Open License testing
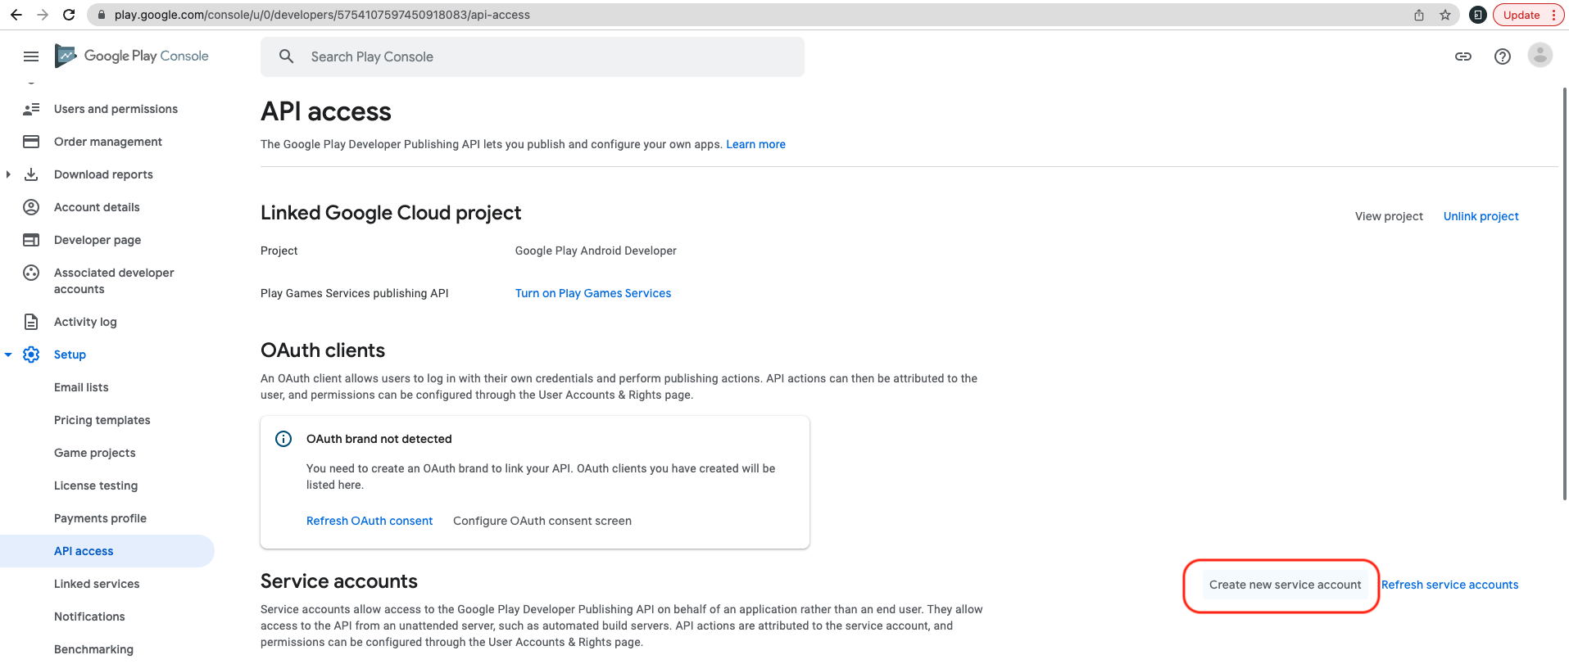Image resolution: width=1569 pixels, height=664 pixels. pos(96,486)
